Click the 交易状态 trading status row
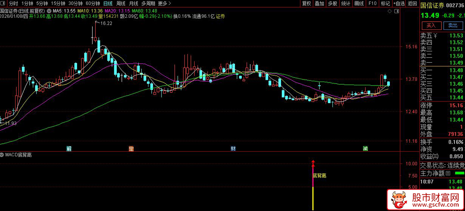465x211 pixels. [443, 165]
